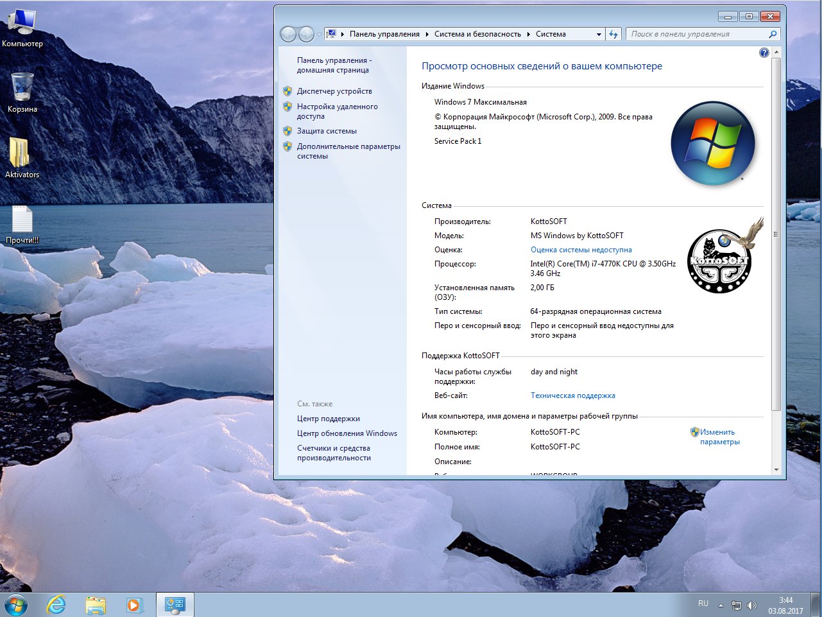Screen dimensions: 822x617
Task: Click the Windows 7 Максимальная edition text
Action: tap(481, 102)
